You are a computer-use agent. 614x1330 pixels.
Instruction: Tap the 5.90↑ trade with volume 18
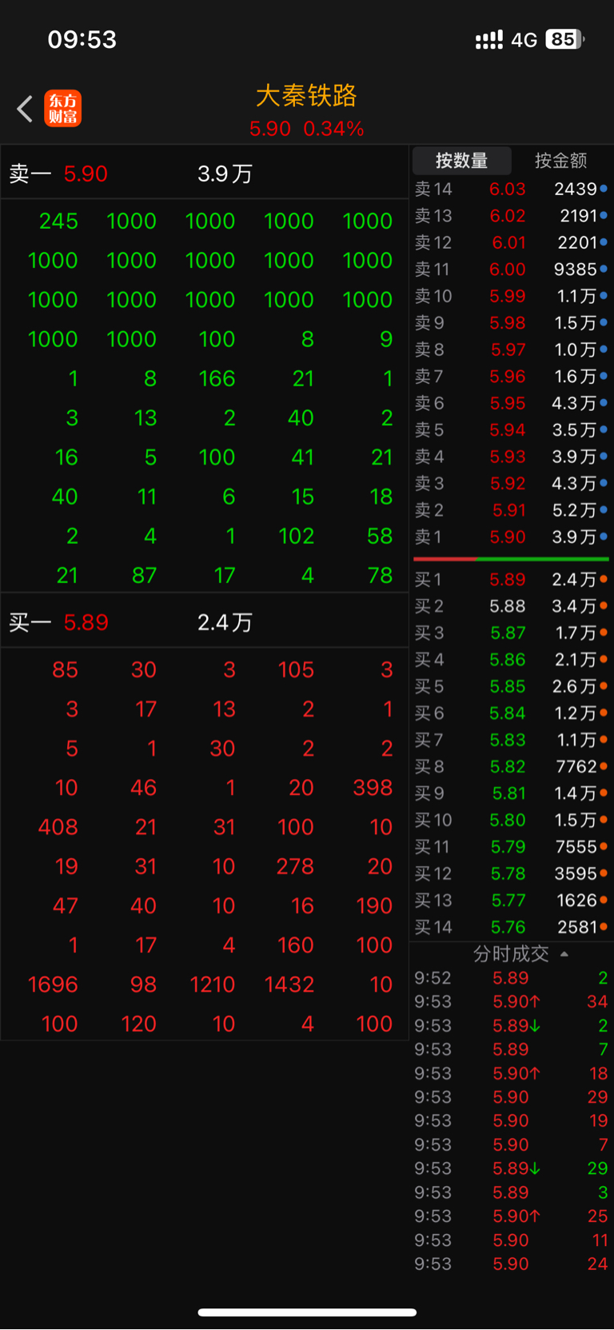tap(511, 1073)
